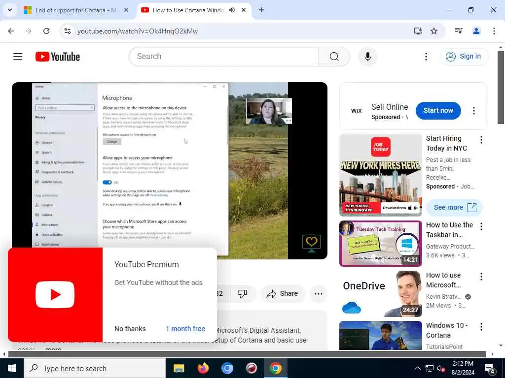The height and width of the screenshot is (378, 505).
Task: Click the browser forward arrow
Action: click(x=29, y=31)
